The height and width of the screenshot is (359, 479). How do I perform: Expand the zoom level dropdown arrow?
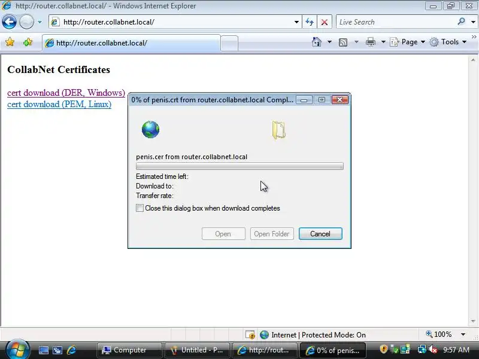click(463, 334)
